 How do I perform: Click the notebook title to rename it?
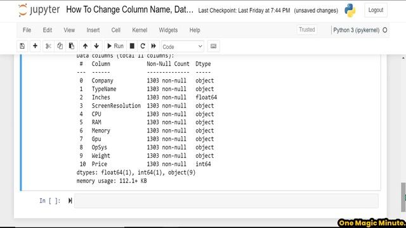[129, 9]
